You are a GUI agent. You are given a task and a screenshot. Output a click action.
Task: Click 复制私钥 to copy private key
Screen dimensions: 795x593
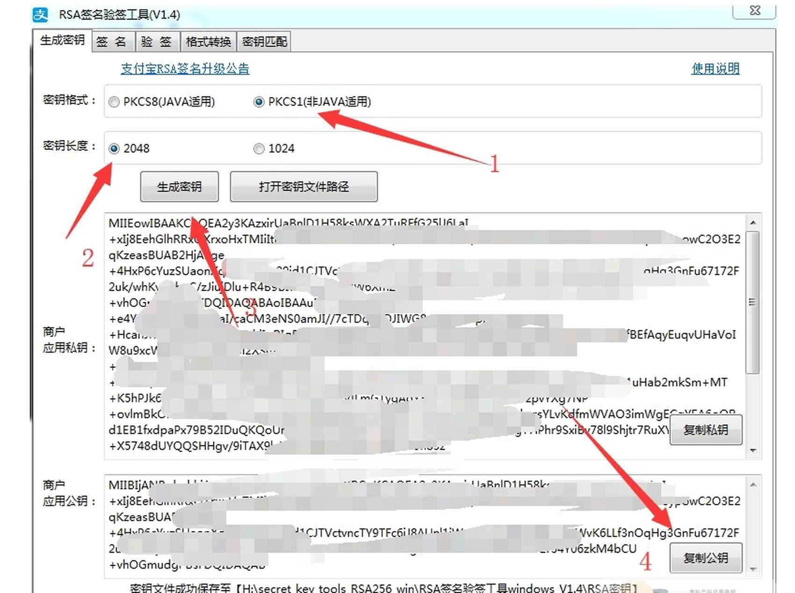click(x=706, y=430)
